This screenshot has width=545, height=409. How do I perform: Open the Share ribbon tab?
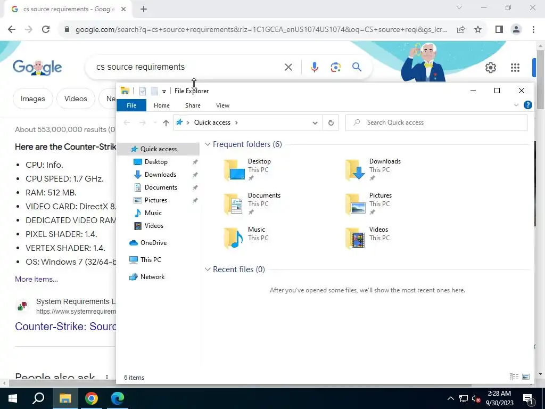(x=193, y=105)
